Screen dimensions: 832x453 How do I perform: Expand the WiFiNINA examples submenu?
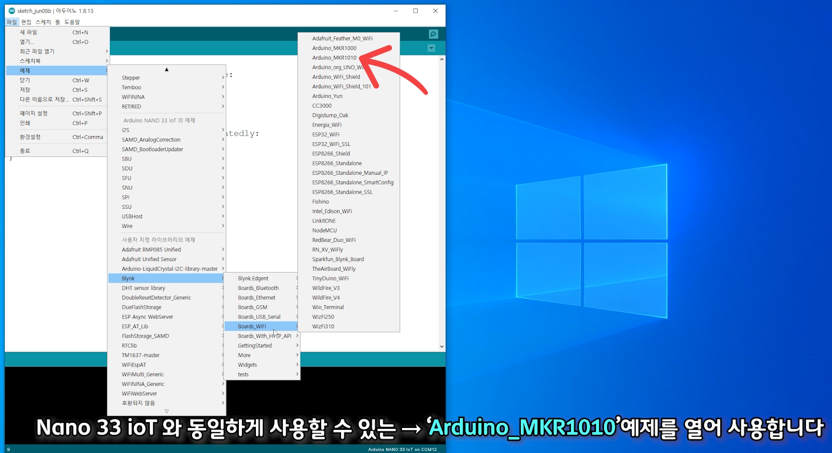pos(167,97)
